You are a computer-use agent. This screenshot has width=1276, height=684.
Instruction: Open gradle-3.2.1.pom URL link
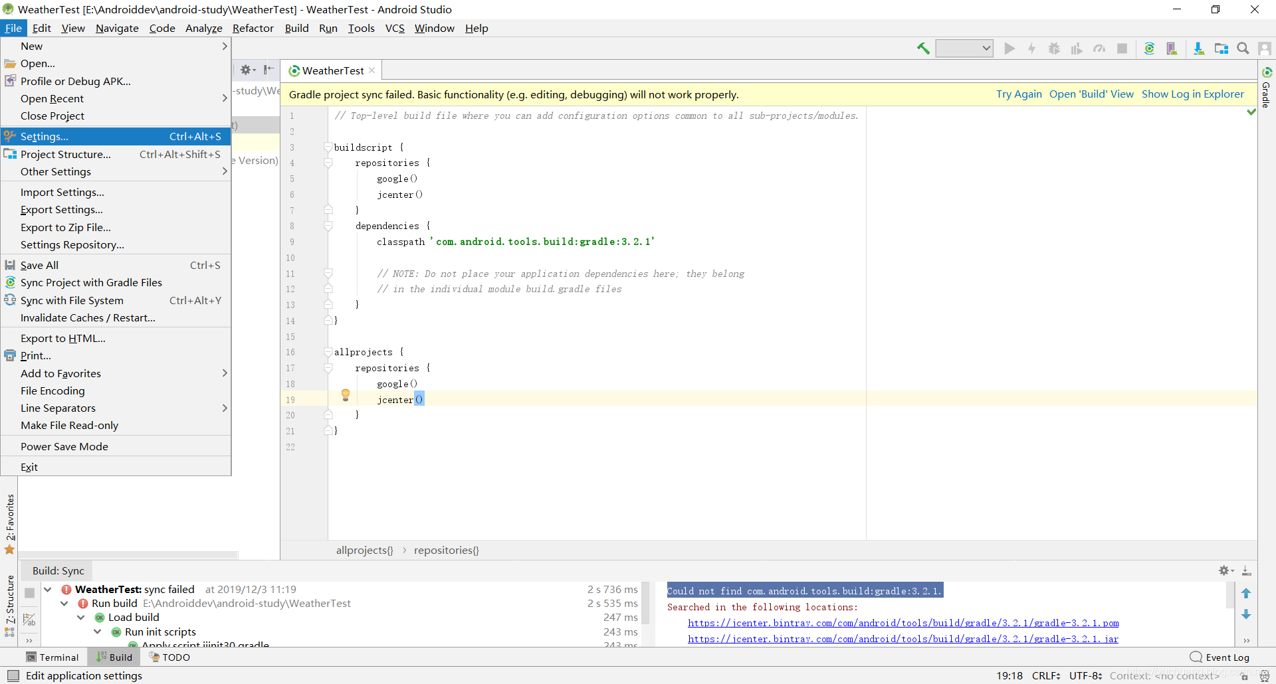tap(903, 623)
